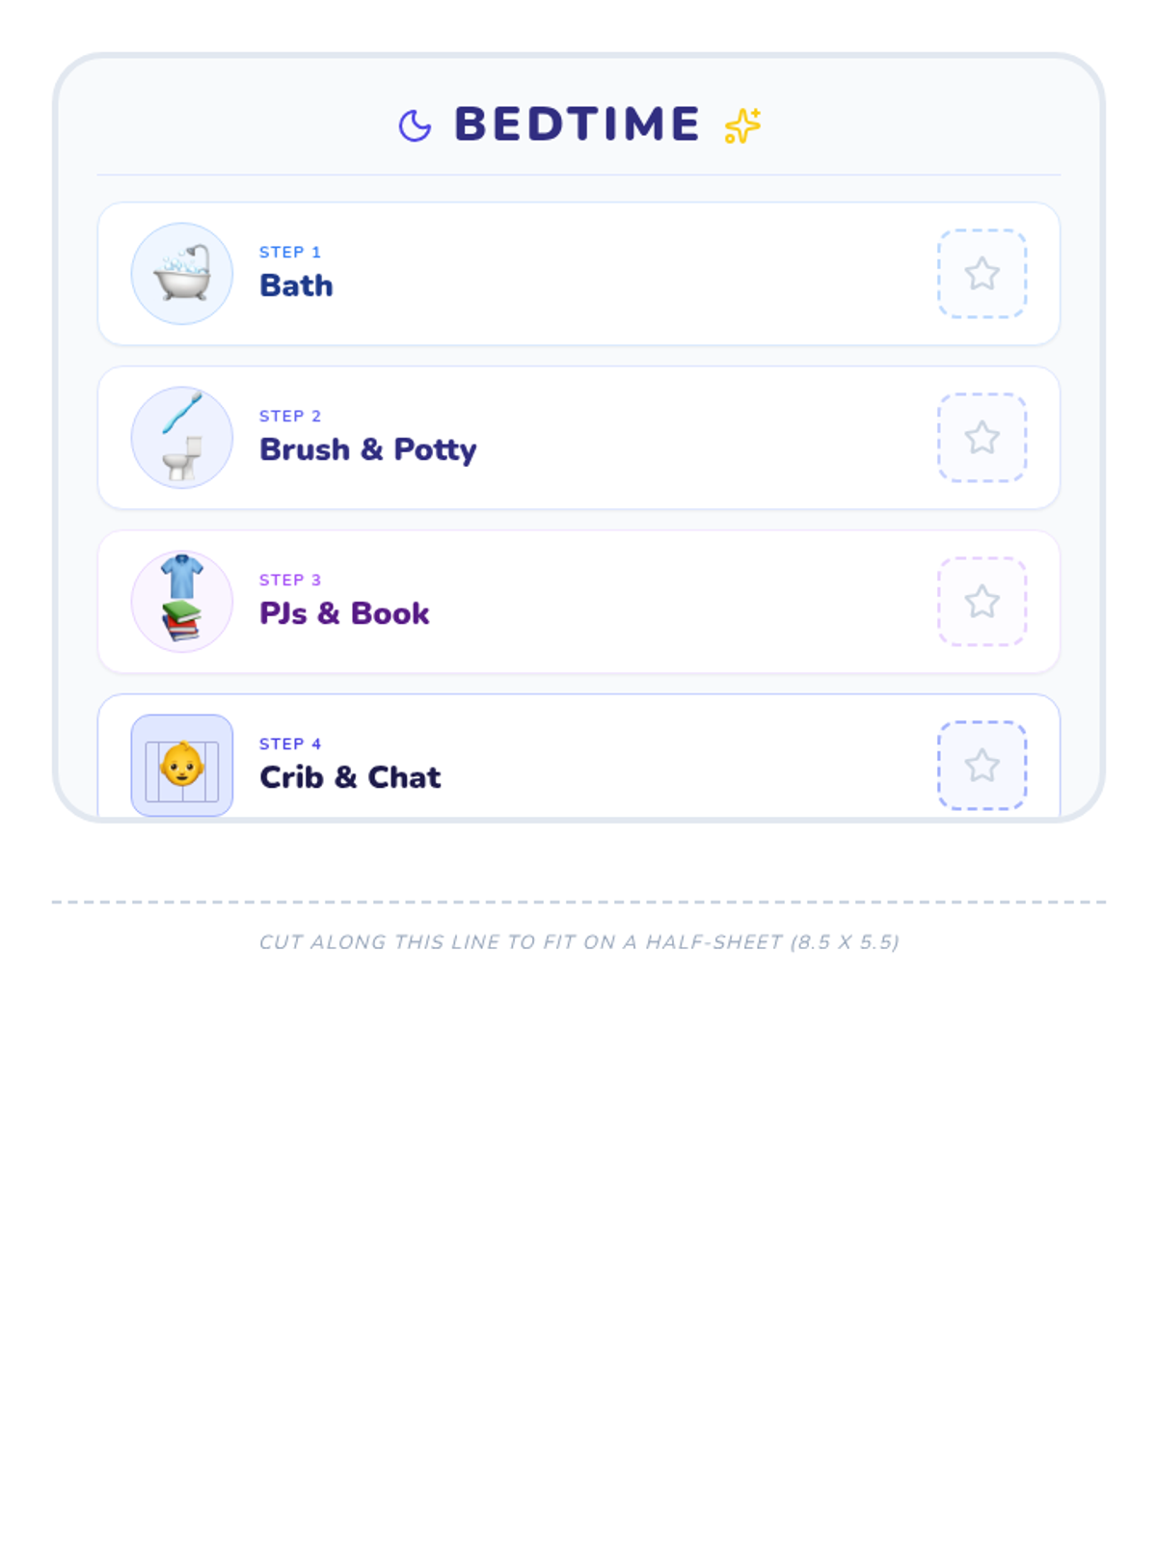Click the pajama shirt and books icon
The image size is (1157, 1543).
pos(182,602)
